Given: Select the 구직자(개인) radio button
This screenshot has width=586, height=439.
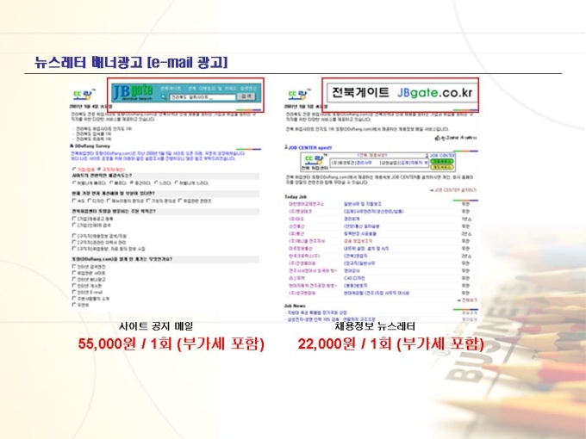Looking at the screenshot, I should 99,169.
